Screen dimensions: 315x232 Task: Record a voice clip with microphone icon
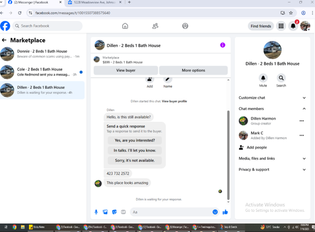coord(96,212)
